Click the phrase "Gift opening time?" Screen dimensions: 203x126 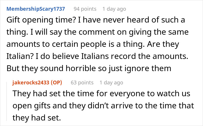(32, 21)
